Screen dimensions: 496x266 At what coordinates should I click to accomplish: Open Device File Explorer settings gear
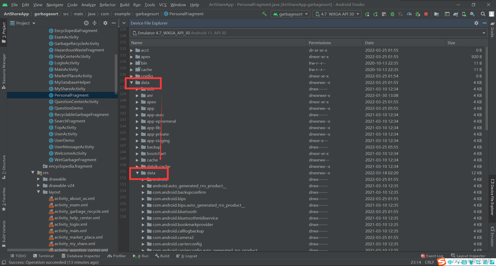tap(476, 23)
